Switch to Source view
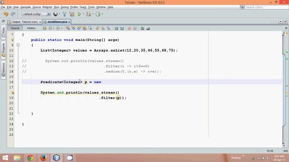This screenshot has height=162, width=289. 15,28
